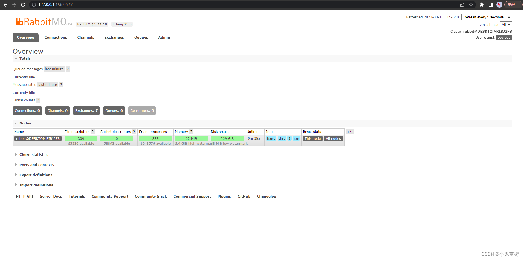This screenshot has height=259, width=523.
Task: Change Message rates last minute range
Action: point(48,85)
